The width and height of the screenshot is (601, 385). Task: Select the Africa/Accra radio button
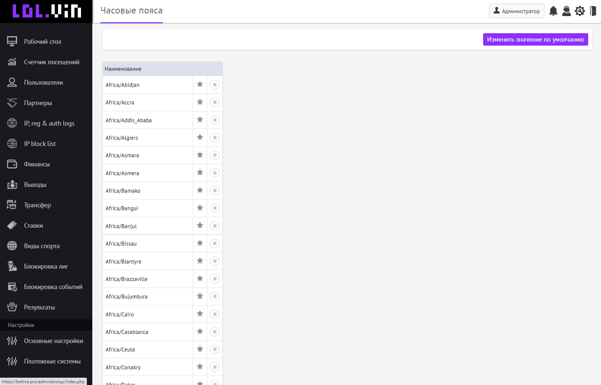click(215, 102)
